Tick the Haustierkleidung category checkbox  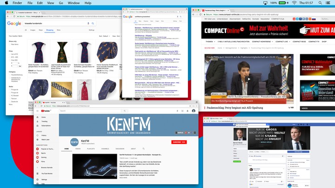10,75
